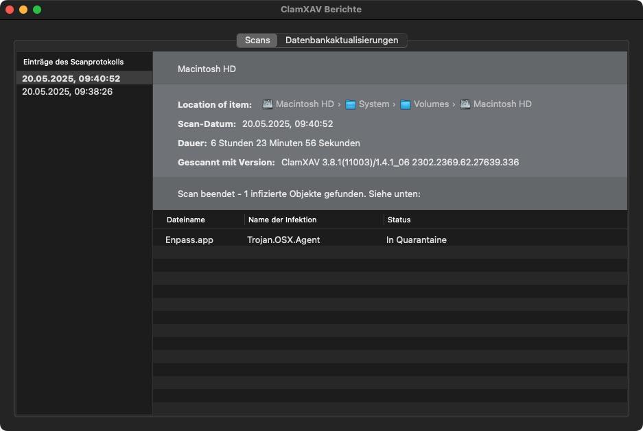Click the System path label
The height and width of the screenshot is (431, 643).
click(x=374, y=104)
